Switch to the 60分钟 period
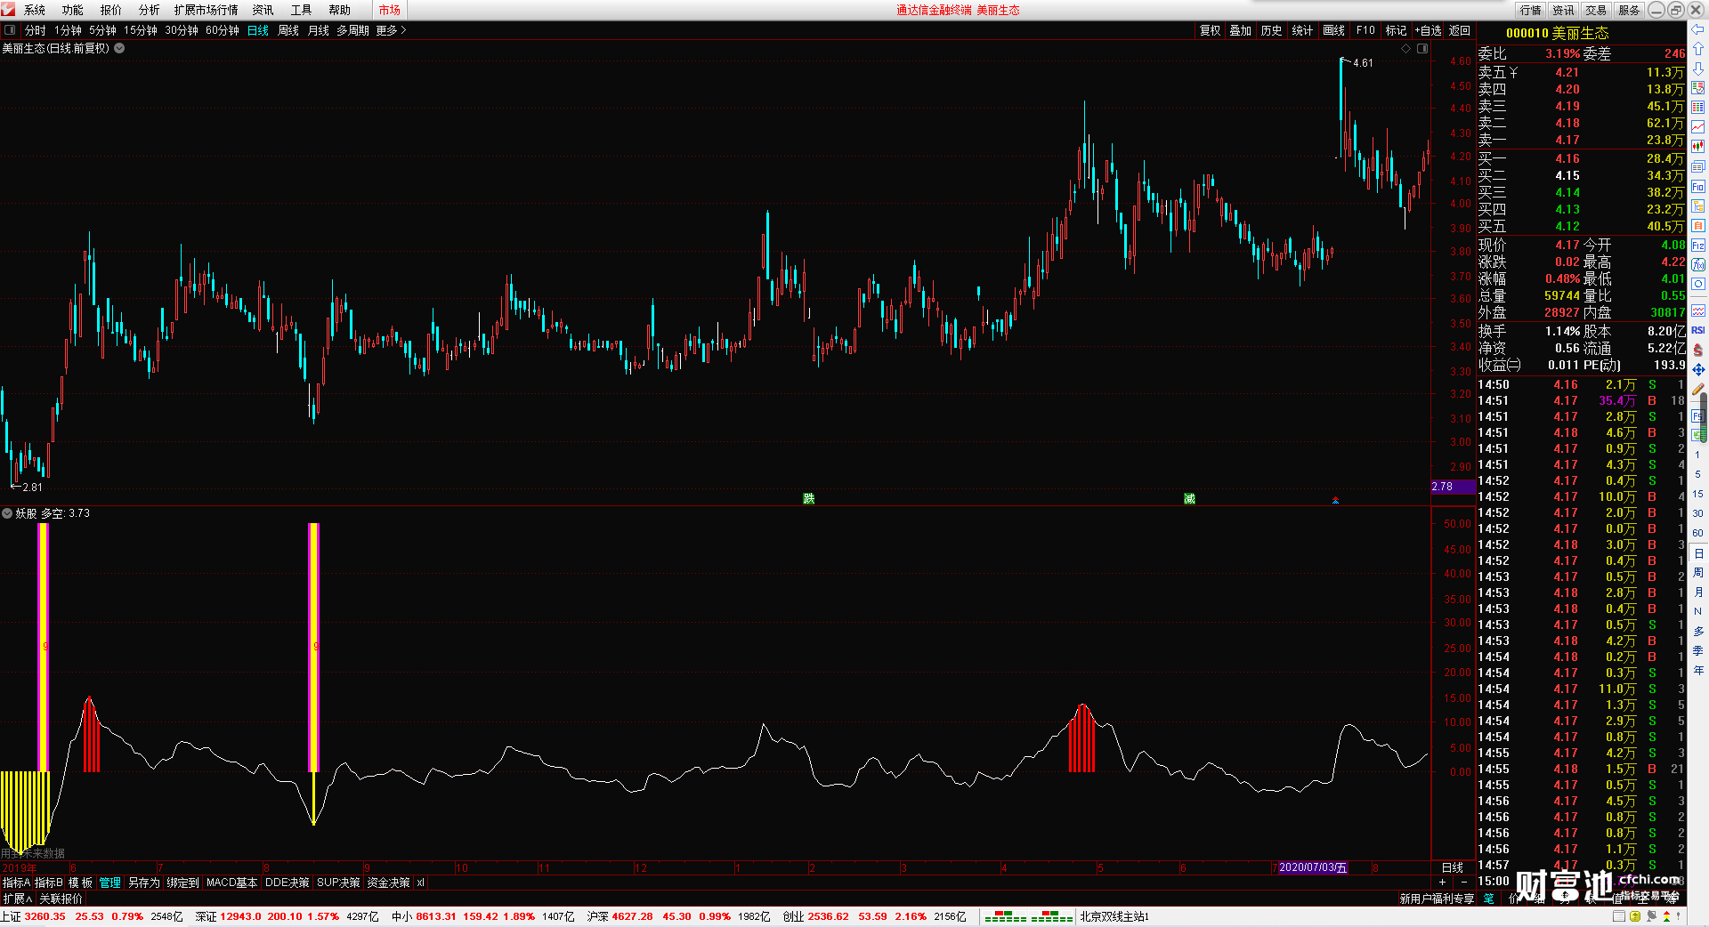The image size is (1709, 927). pyautogui.click(x=223, y=30)
